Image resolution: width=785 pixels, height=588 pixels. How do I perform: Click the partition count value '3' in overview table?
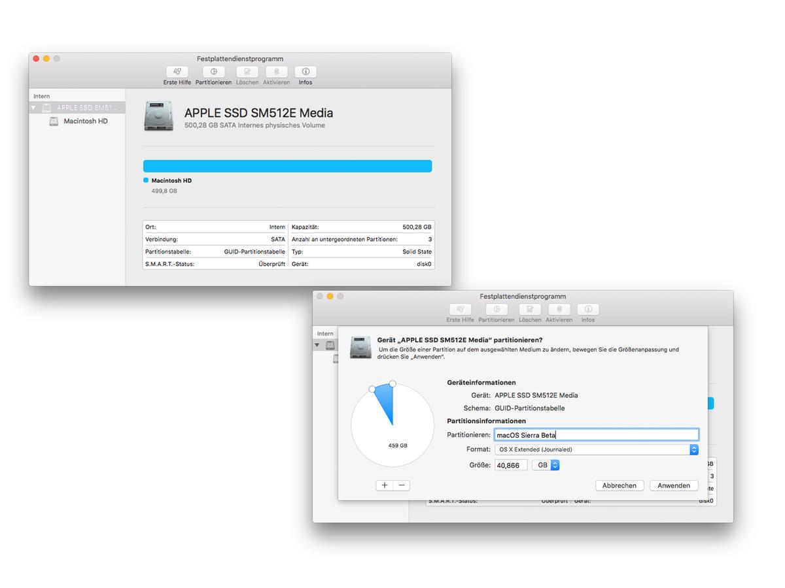(x=430, y=239)
